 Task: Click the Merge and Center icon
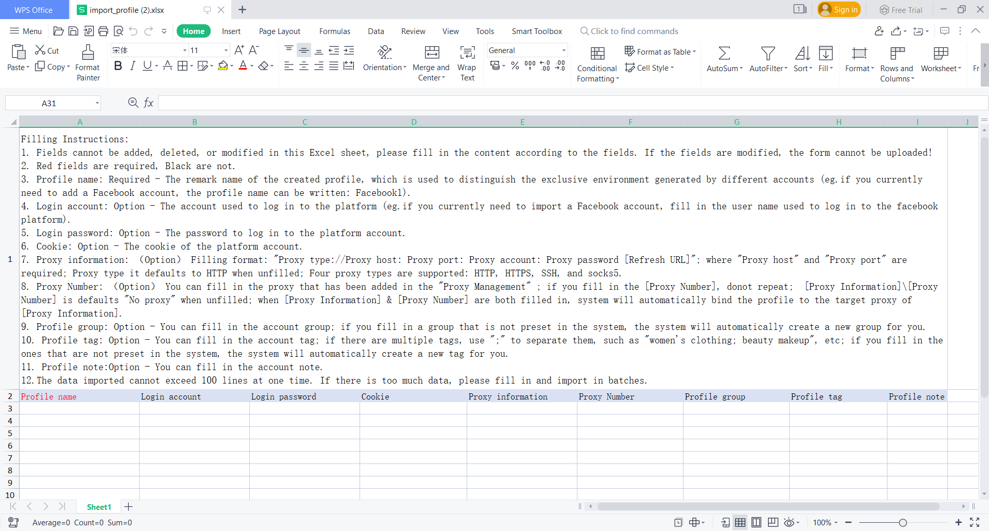coord(432,53)
